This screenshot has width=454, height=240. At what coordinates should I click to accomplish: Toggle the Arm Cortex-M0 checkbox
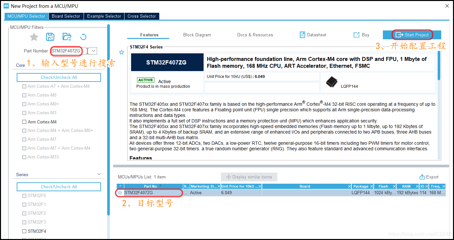point(24,95)
